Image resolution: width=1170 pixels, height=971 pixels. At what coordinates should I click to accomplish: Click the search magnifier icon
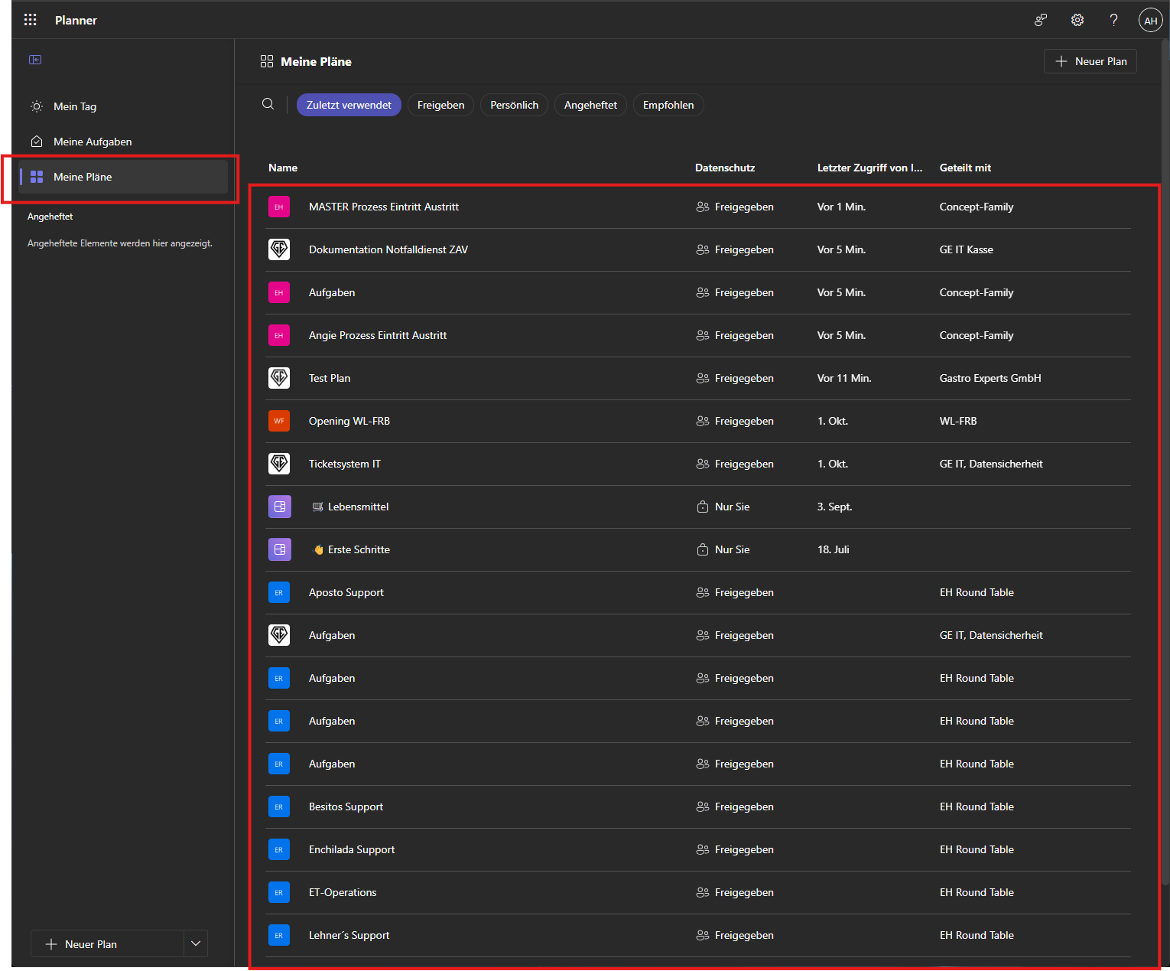pos(268,104)
